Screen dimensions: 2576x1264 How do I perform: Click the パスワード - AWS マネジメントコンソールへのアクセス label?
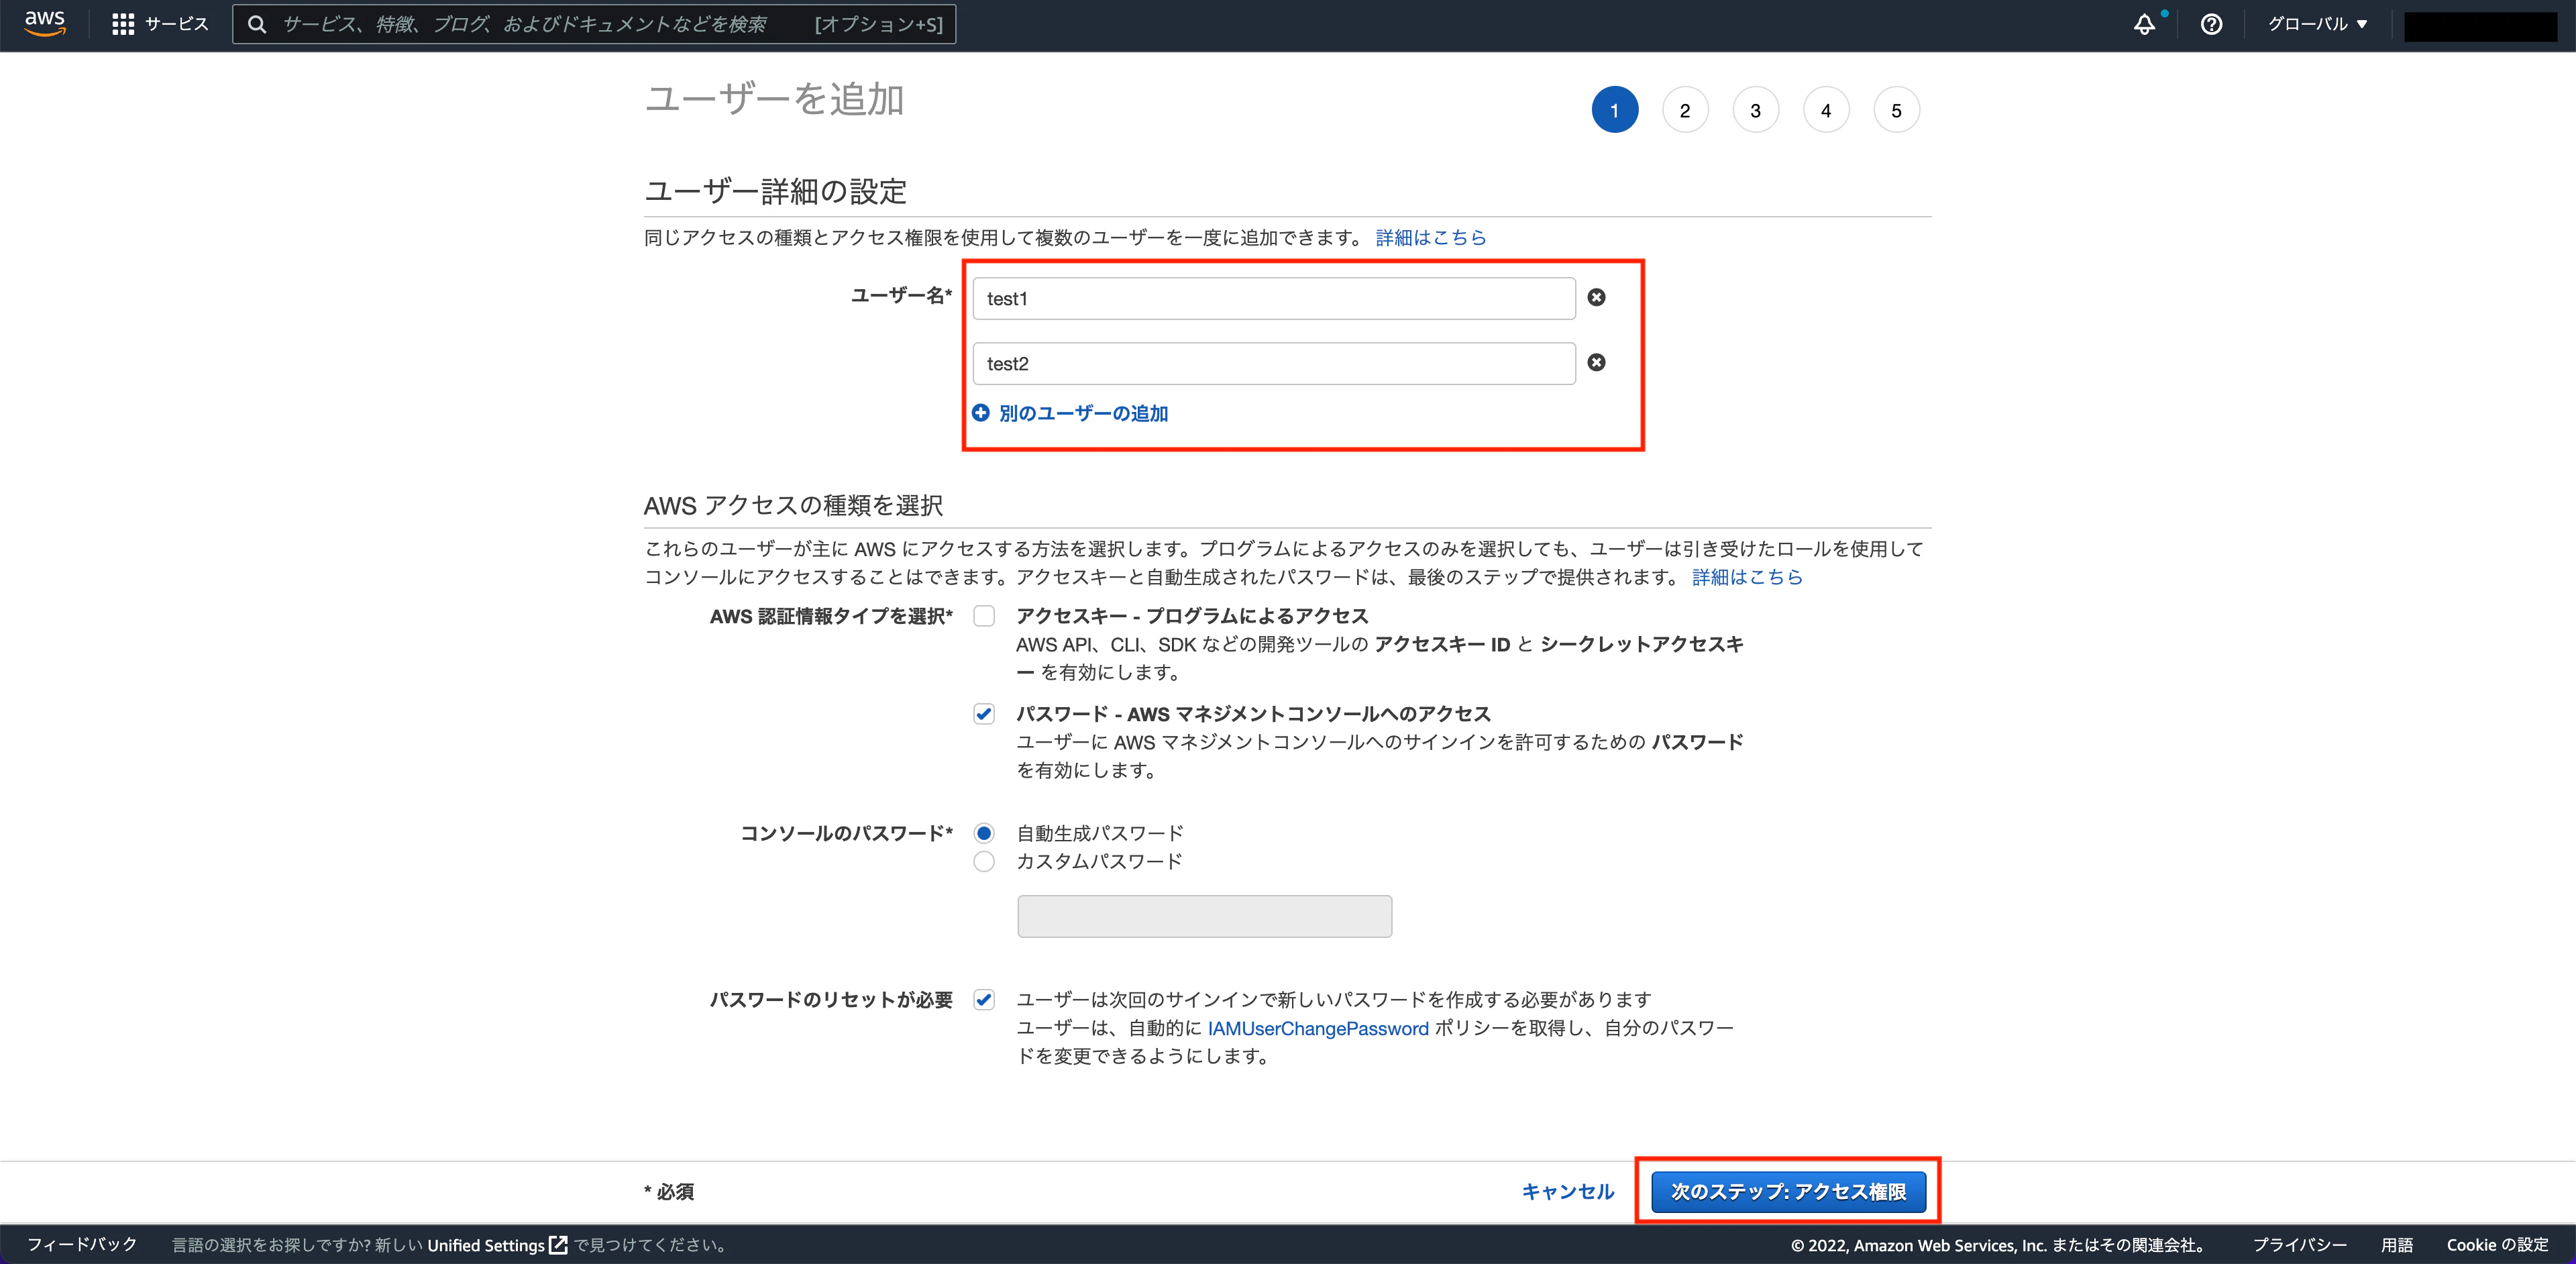tap(1253, 714)
